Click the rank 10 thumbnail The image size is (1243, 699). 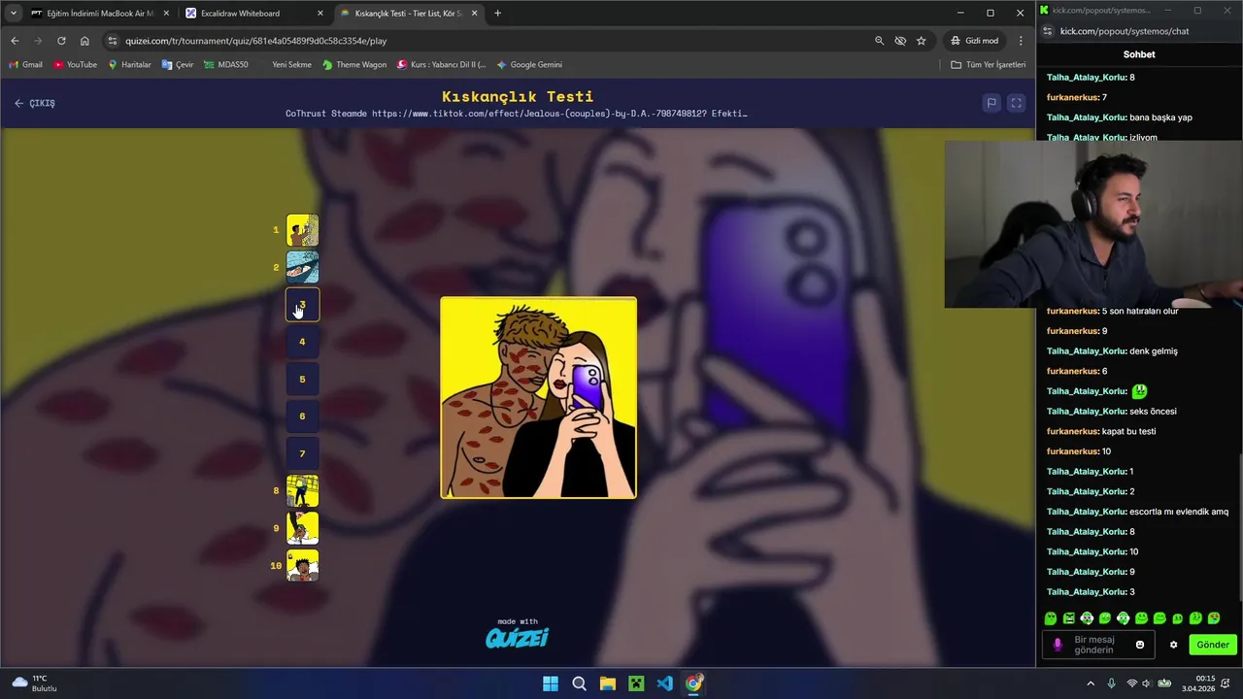point(302,565)
